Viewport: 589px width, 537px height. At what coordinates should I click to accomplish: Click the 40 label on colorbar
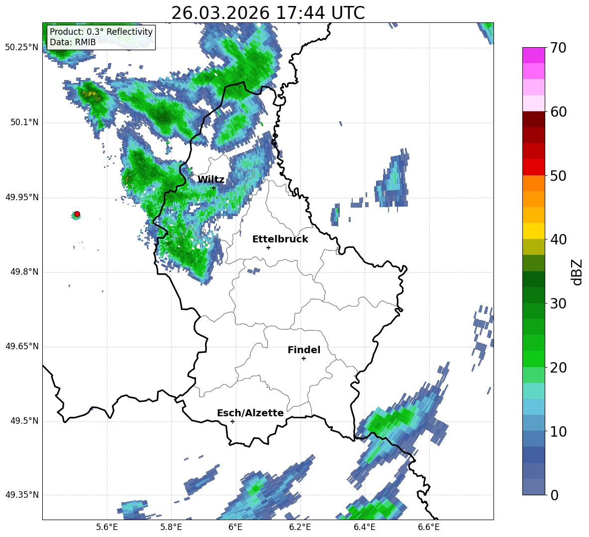pos(558,239)
